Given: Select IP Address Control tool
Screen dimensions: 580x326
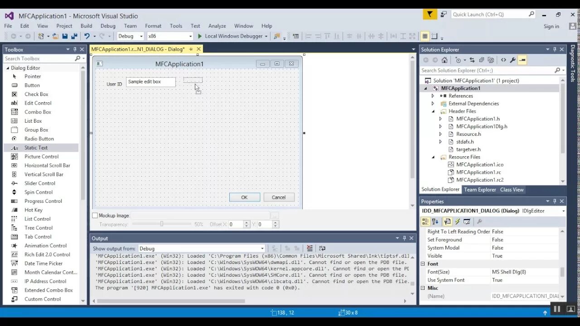Looking at the screenshot, I should pos(45,281).
